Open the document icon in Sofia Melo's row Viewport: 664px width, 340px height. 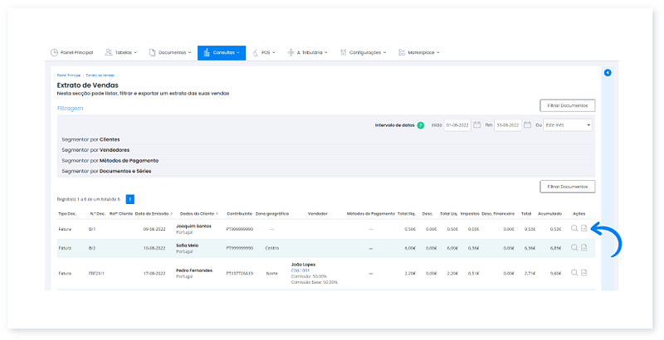click(x=584, y=247)
